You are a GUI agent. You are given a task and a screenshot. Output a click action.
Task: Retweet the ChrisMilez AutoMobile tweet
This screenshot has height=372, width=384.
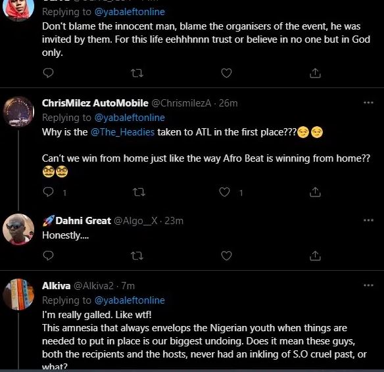139,192
